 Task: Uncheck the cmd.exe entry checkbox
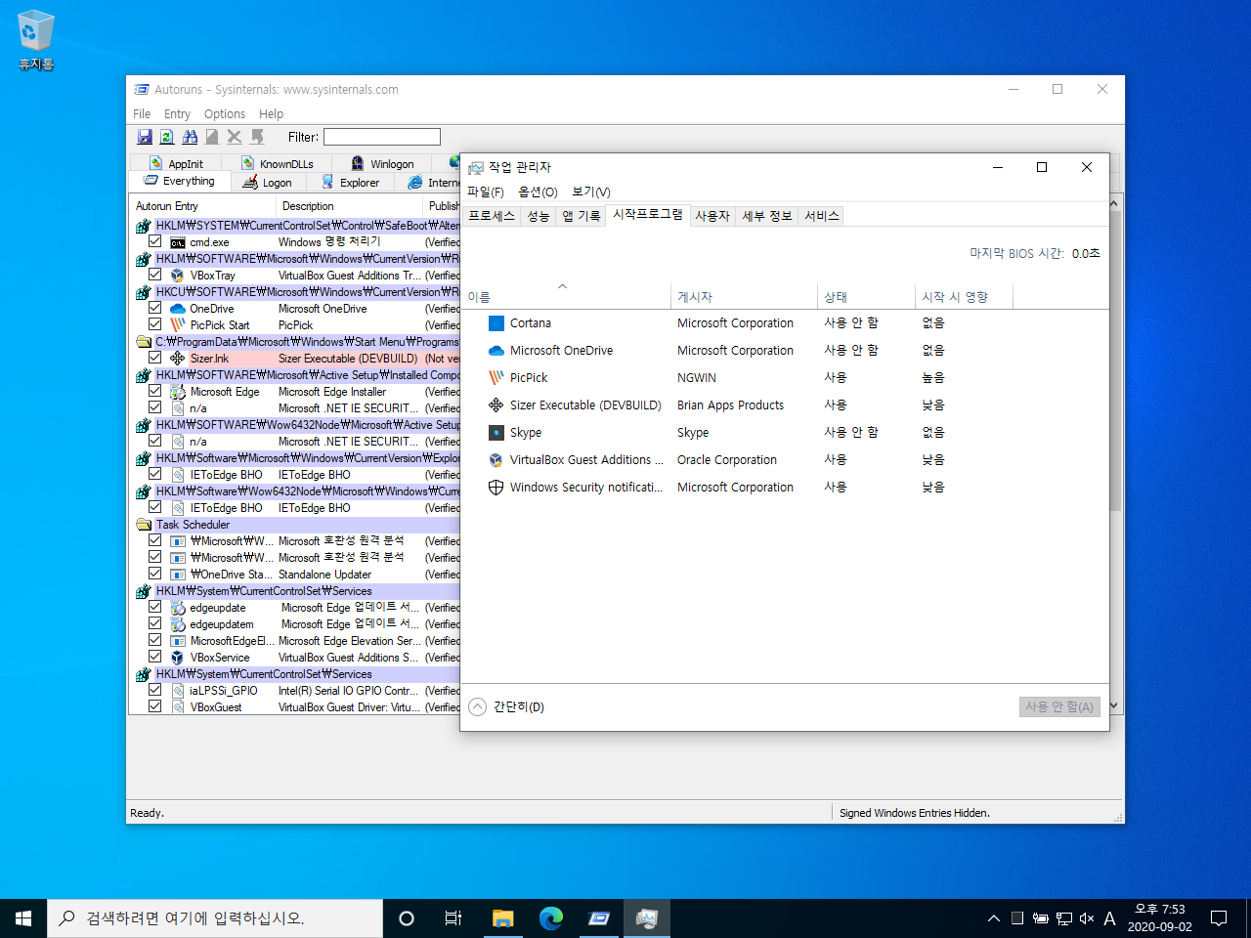[154, 241]
